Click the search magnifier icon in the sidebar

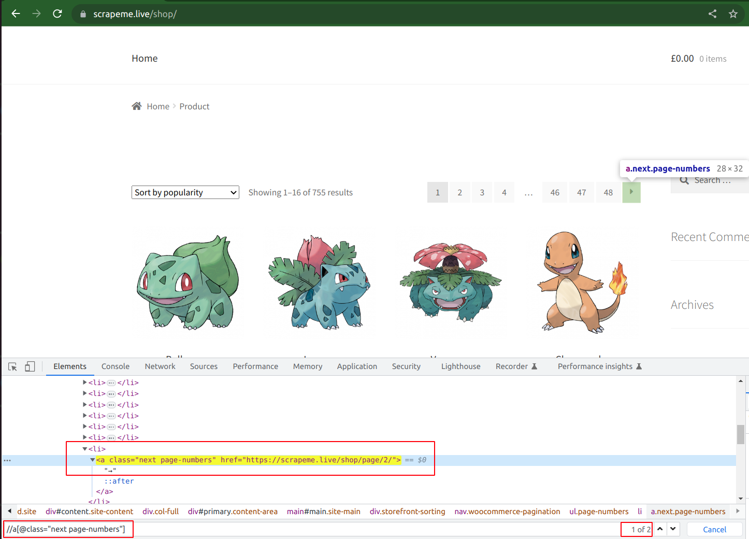684,180
